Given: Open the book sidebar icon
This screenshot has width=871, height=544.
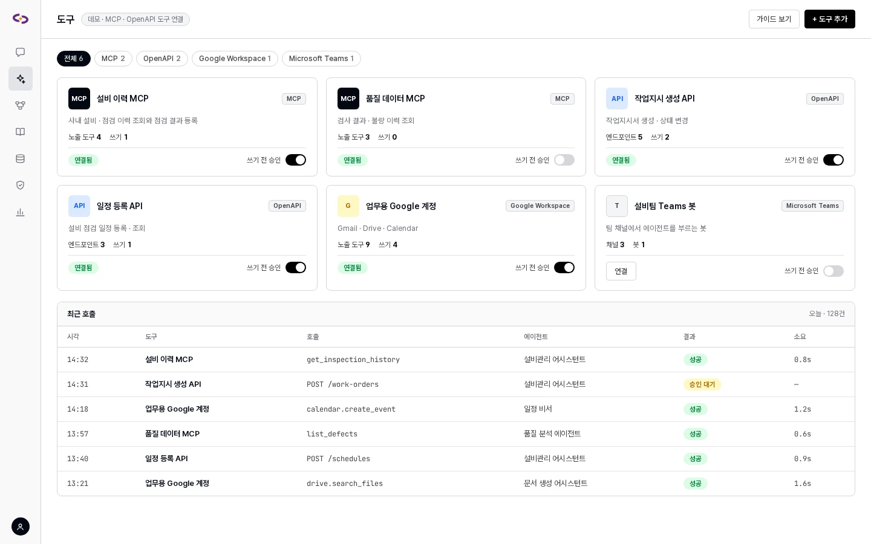Looking at the screenshot, I should click(x=21, y=132).
